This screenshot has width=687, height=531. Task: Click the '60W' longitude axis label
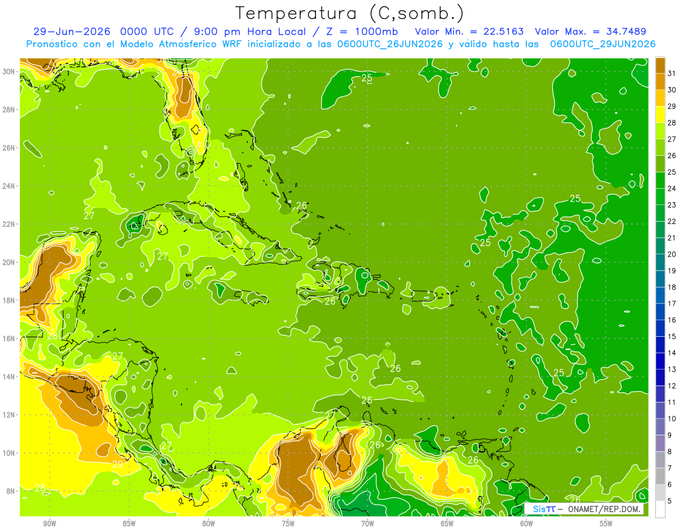point(527,524)
